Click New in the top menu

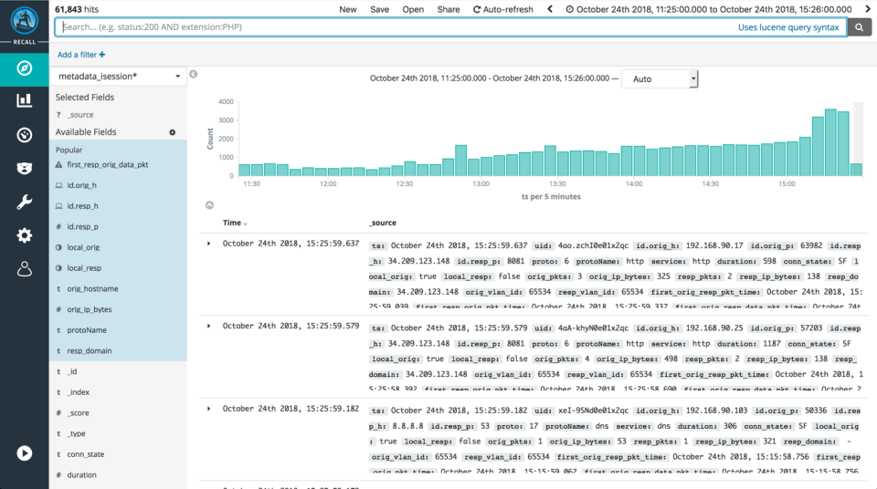348,9
